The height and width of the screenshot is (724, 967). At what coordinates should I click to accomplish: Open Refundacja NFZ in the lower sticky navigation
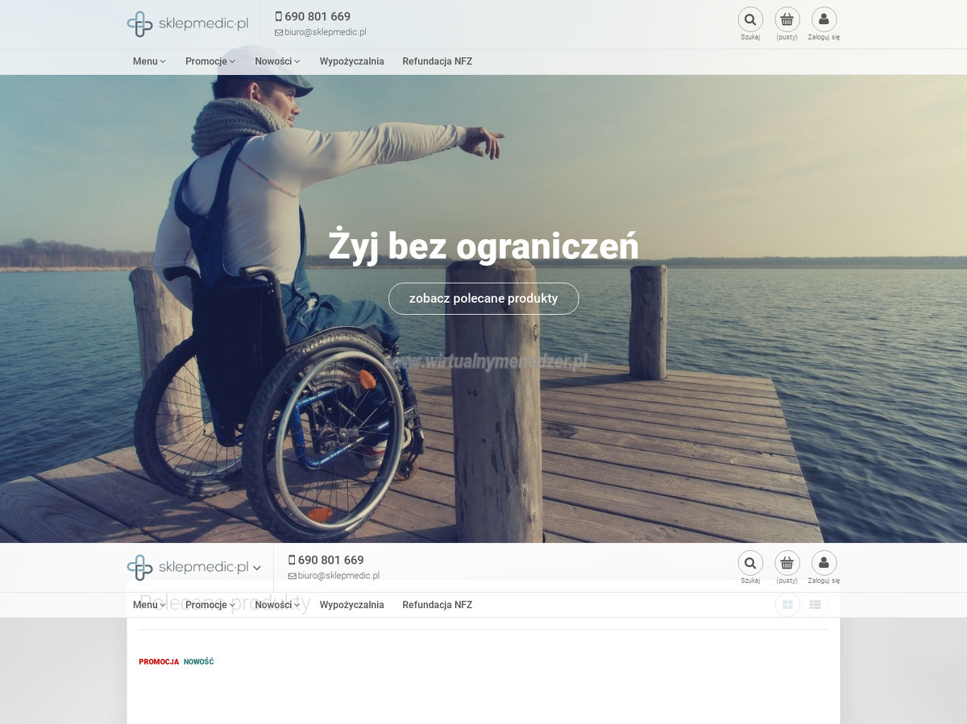point(438,605)
